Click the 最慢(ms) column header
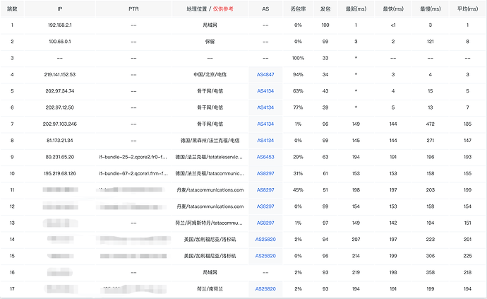 (430, 8)
